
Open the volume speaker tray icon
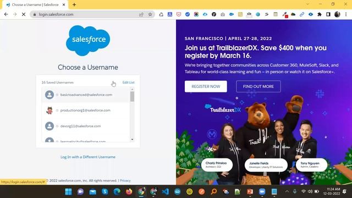310,191
